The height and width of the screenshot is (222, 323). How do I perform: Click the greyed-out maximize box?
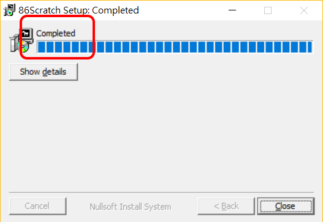[x=268, y=10]
